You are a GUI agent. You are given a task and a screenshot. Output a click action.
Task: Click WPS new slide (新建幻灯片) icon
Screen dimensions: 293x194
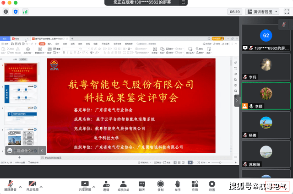(40, 50)
